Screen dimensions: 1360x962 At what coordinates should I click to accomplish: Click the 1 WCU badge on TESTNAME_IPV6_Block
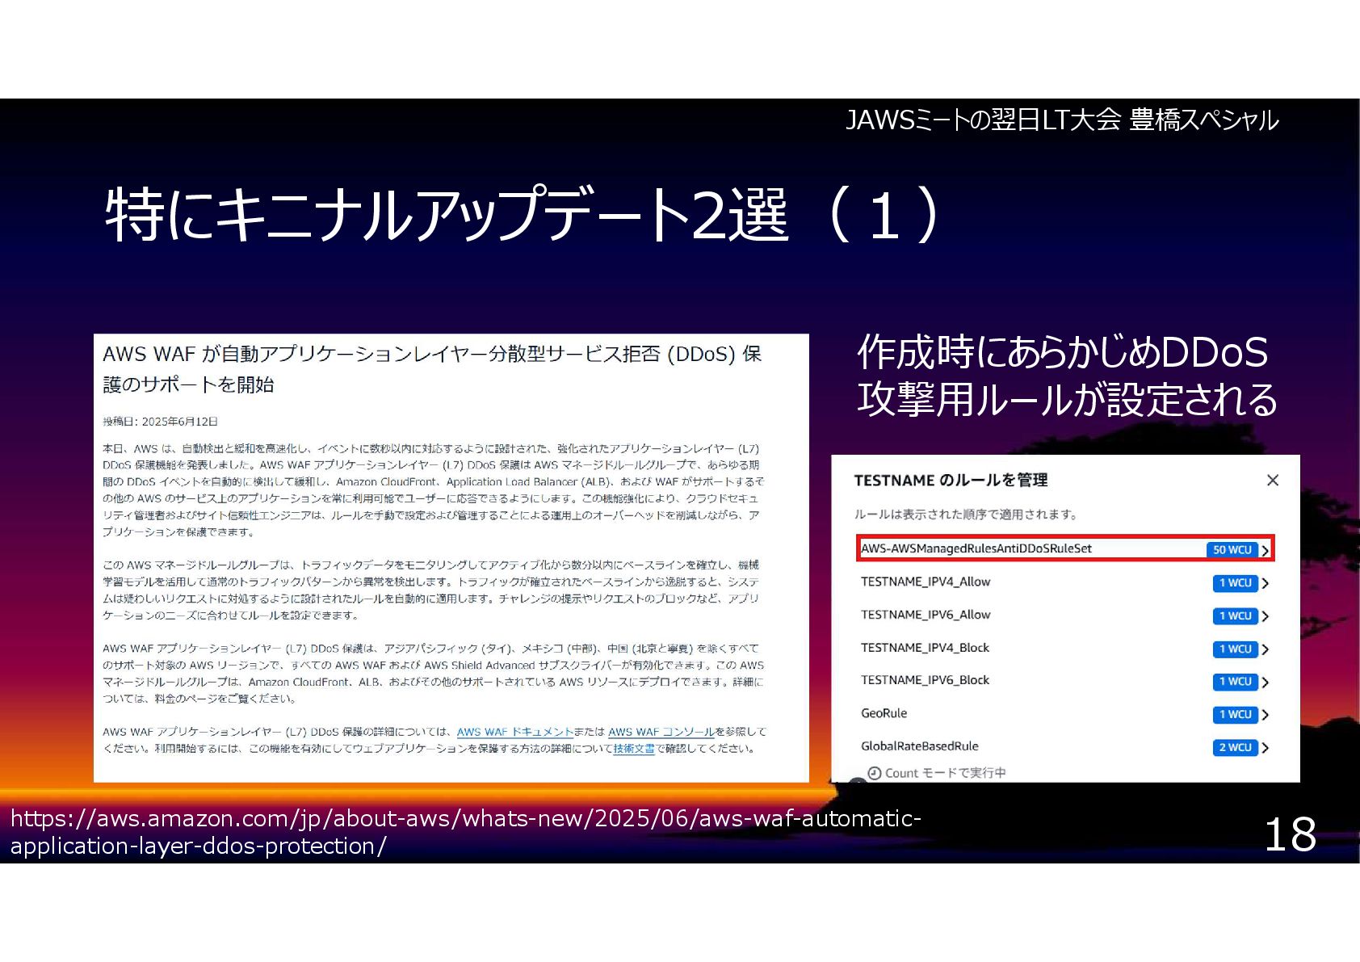[x=1236, y=682]
